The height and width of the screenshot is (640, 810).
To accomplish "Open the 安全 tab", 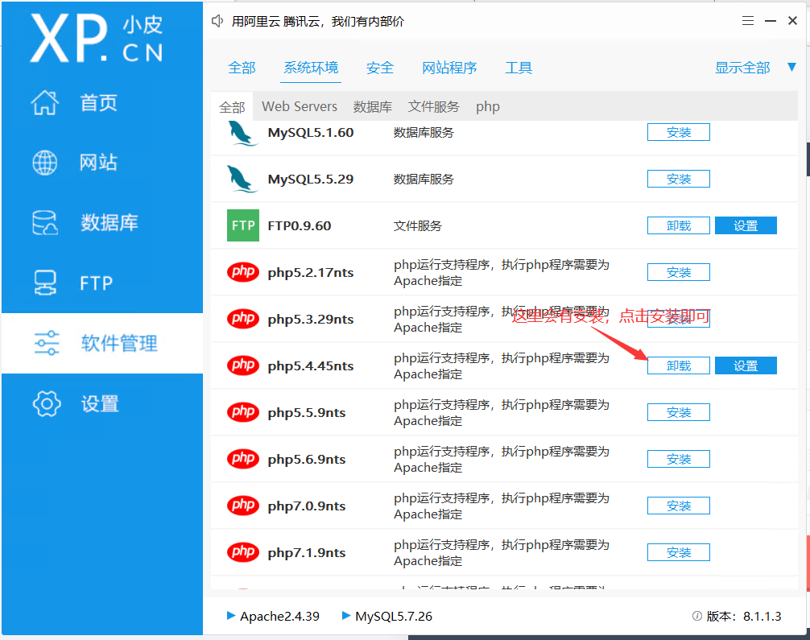I will click(x=380, y=68).
